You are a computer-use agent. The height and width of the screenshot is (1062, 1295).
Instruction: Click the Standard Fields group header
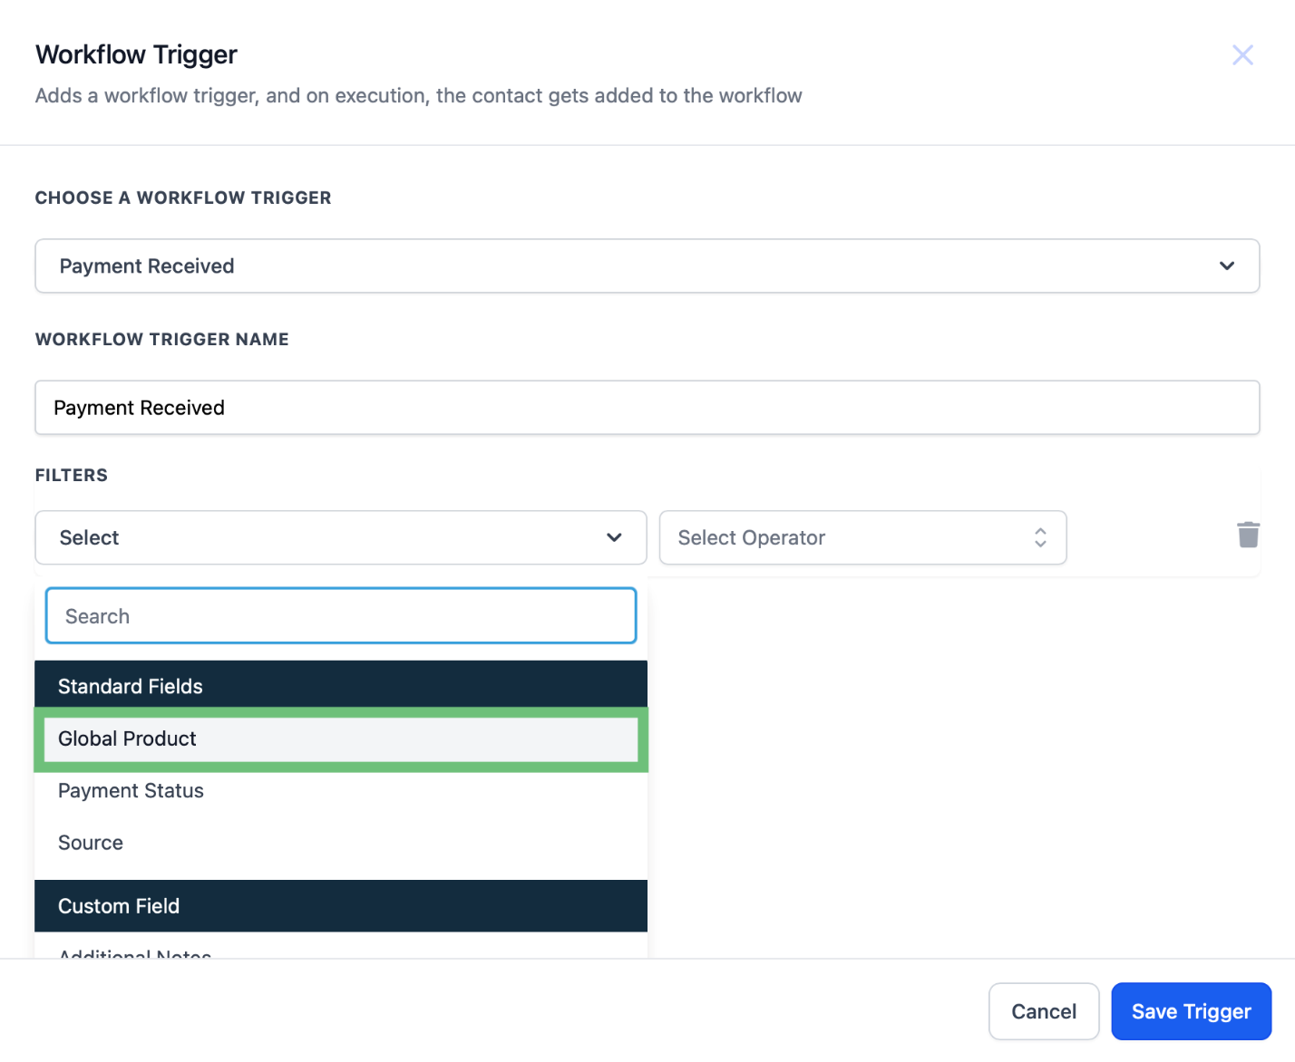point(341,686)
